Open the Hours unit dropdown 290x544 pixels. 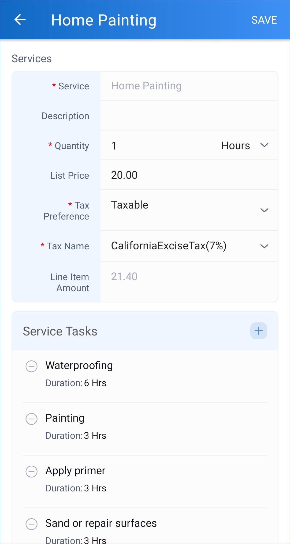(x=244, y=145)
